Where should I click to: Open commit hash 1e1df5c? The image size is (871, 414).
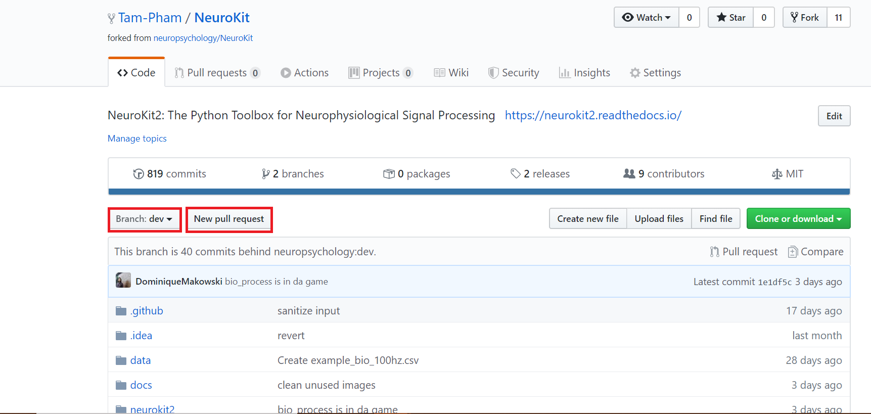774,282
